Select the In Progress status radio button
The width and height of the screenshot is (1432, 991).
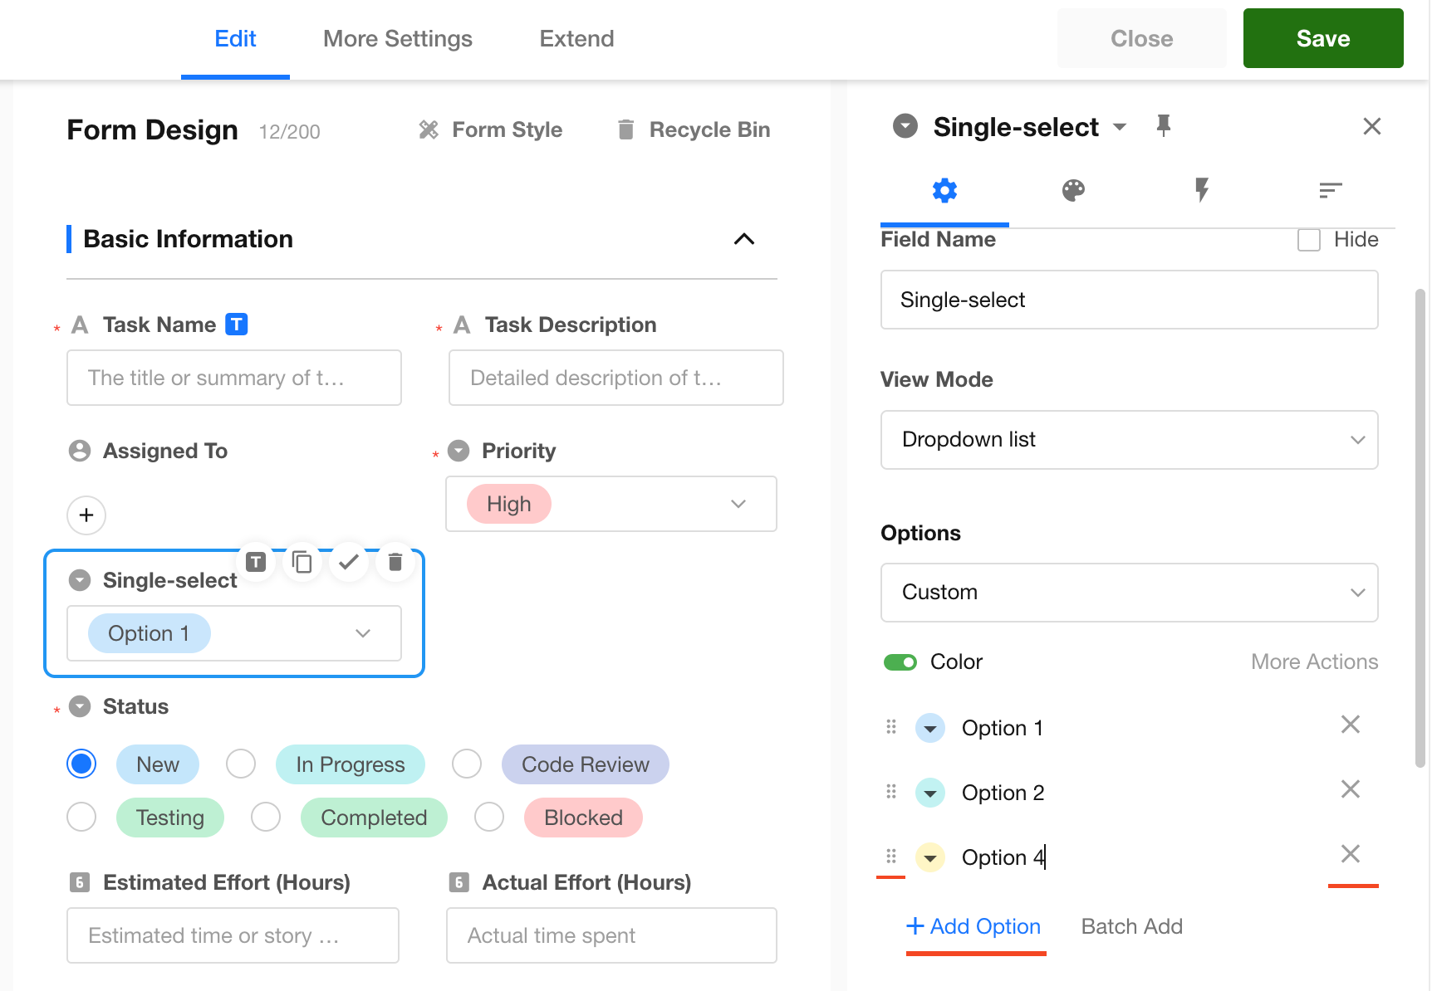[241, 764]
